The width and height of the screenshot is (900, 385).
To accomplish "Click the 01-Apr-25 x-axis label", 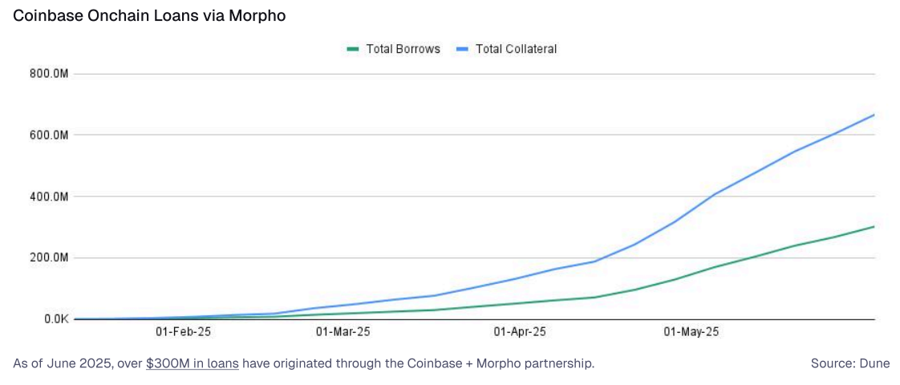I will [x=520, y=331].
